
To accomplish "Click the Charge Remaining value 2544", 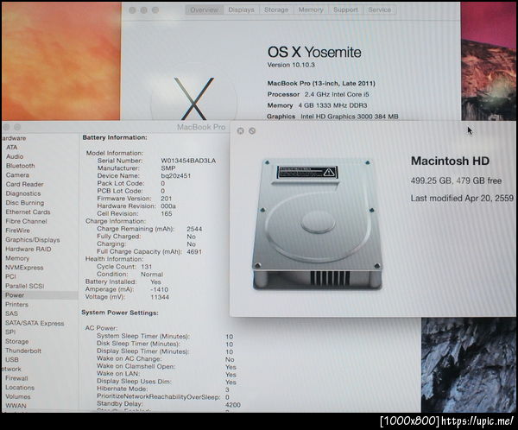I will [194, 229].
